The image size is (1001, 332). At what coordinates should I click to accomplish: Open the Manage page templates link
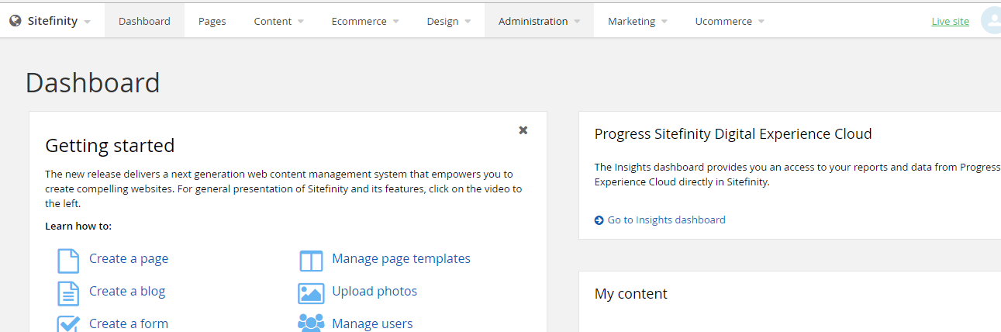coord(401,259)
